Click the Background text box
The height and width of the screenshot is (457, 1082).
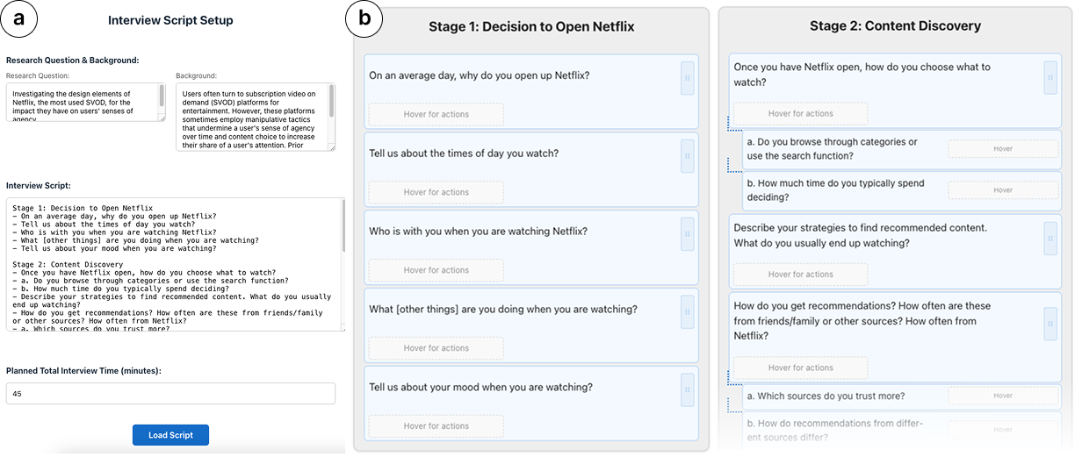(251, 117)
